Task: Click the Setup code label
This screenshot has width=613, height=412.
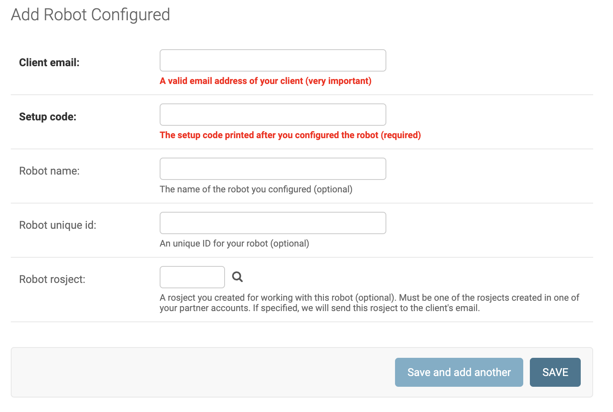Action: [48, 117]
